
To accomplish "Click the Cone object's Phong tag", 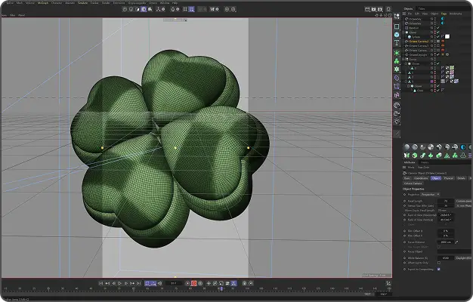I will point(443,90).
